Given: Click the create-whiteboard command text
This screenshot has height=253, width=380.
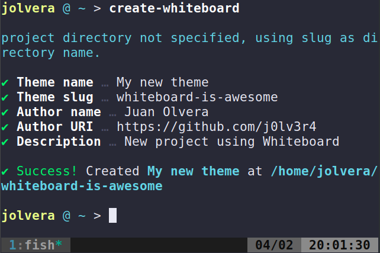Looking at the screenshot, I should pyautogui.click(x=174, y=8).
